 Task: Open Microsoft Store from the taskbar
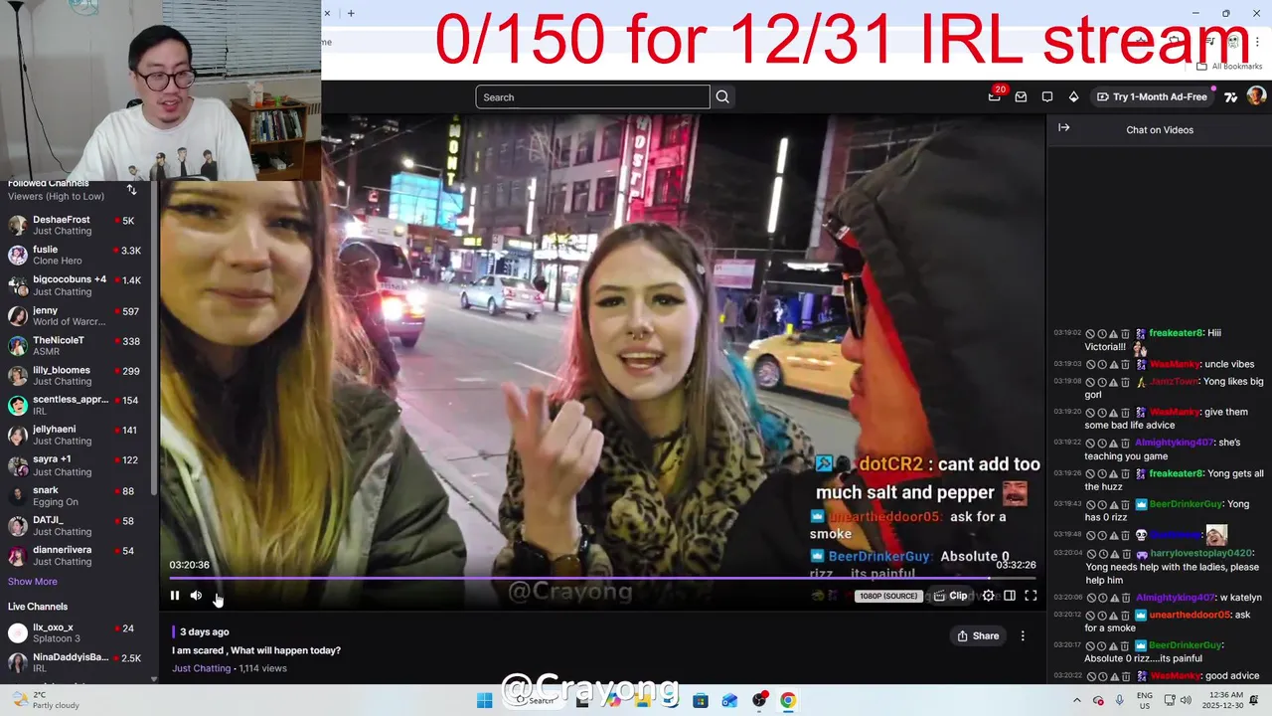[x=701, y=700]
